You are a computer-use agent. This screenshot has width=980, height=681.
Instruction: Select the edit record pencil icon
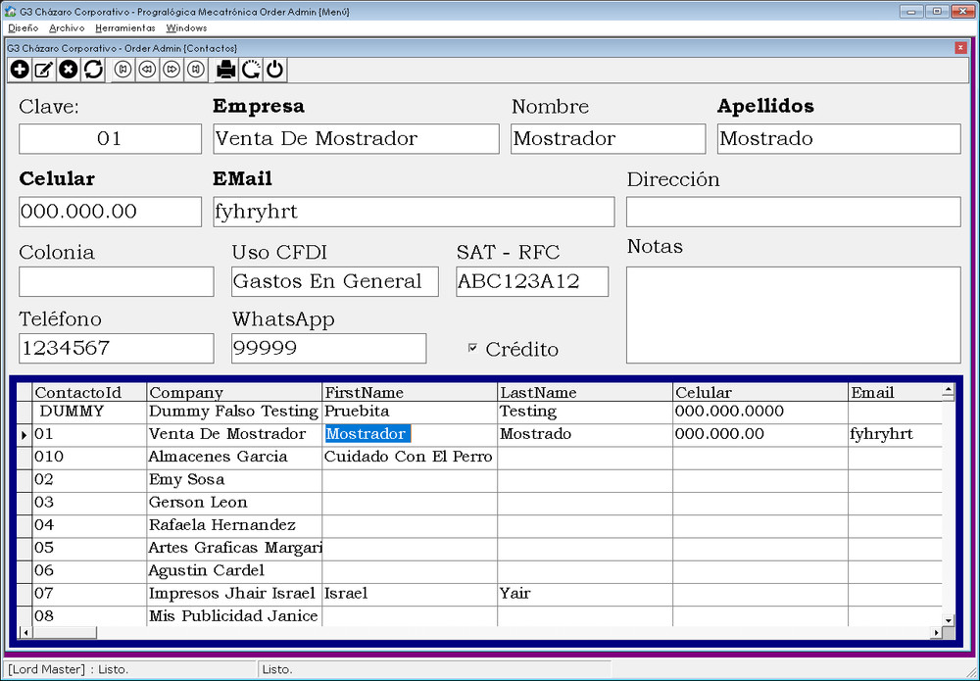coord(43,70)
